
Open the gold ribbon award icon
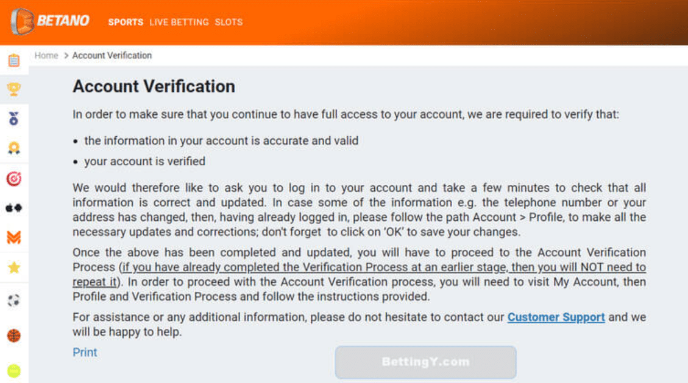pos(13,148)
